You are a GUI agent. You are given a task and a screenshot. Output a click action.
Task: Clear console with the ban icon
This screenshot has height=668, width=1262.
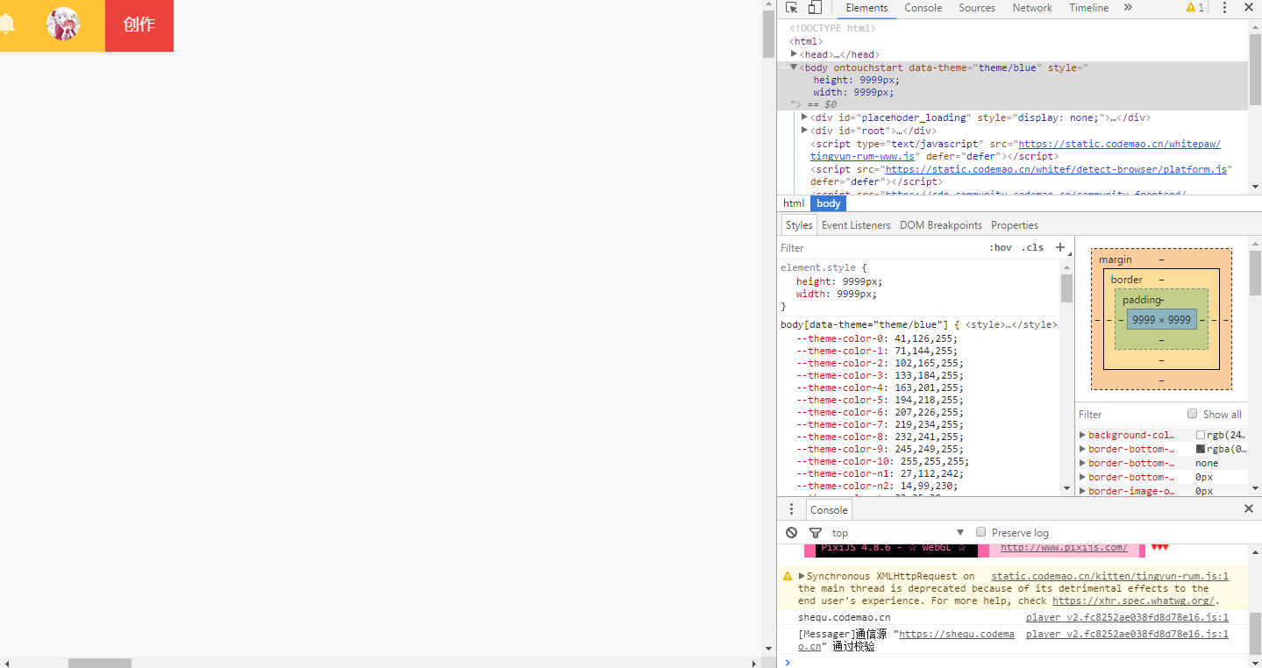point(791,532)
